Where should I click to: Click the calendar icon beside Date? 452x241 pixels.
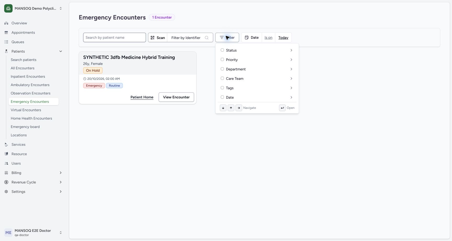coord(246,37)
